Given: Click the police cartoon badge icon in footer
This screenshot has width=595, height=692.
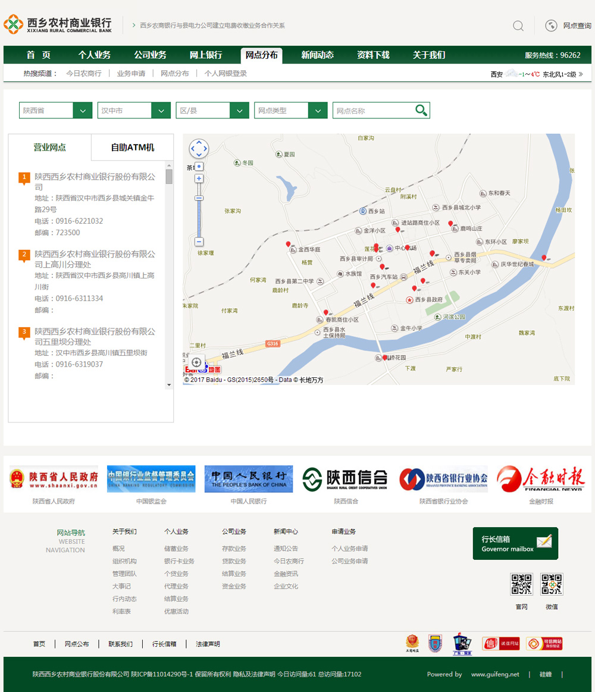Looking at the screenshot, I should click(x=462, y=643).
